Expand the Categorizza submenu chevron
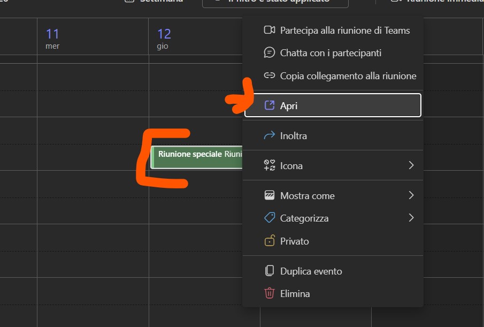The height and width of the screenshot is (327, 484). coord(412,218)
